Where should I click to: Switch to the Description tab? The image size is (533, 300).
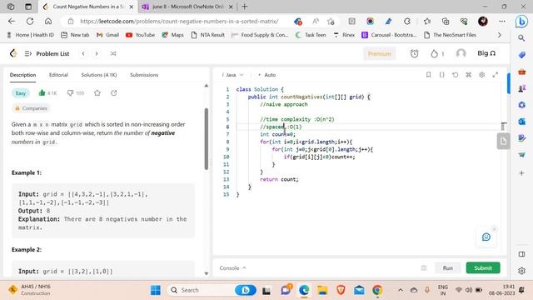[22, 75]
